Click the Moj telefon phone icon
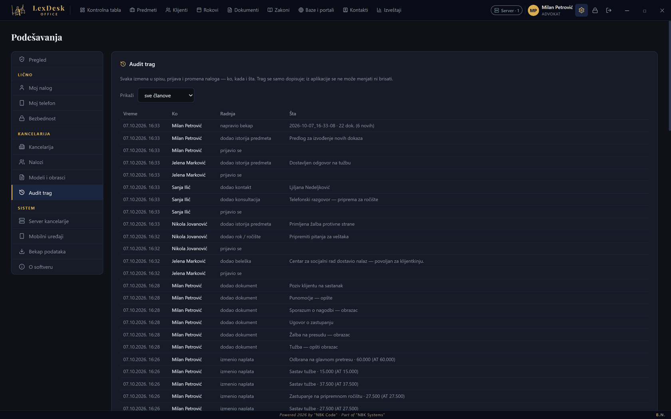671x419 pixels. [22, 103]
